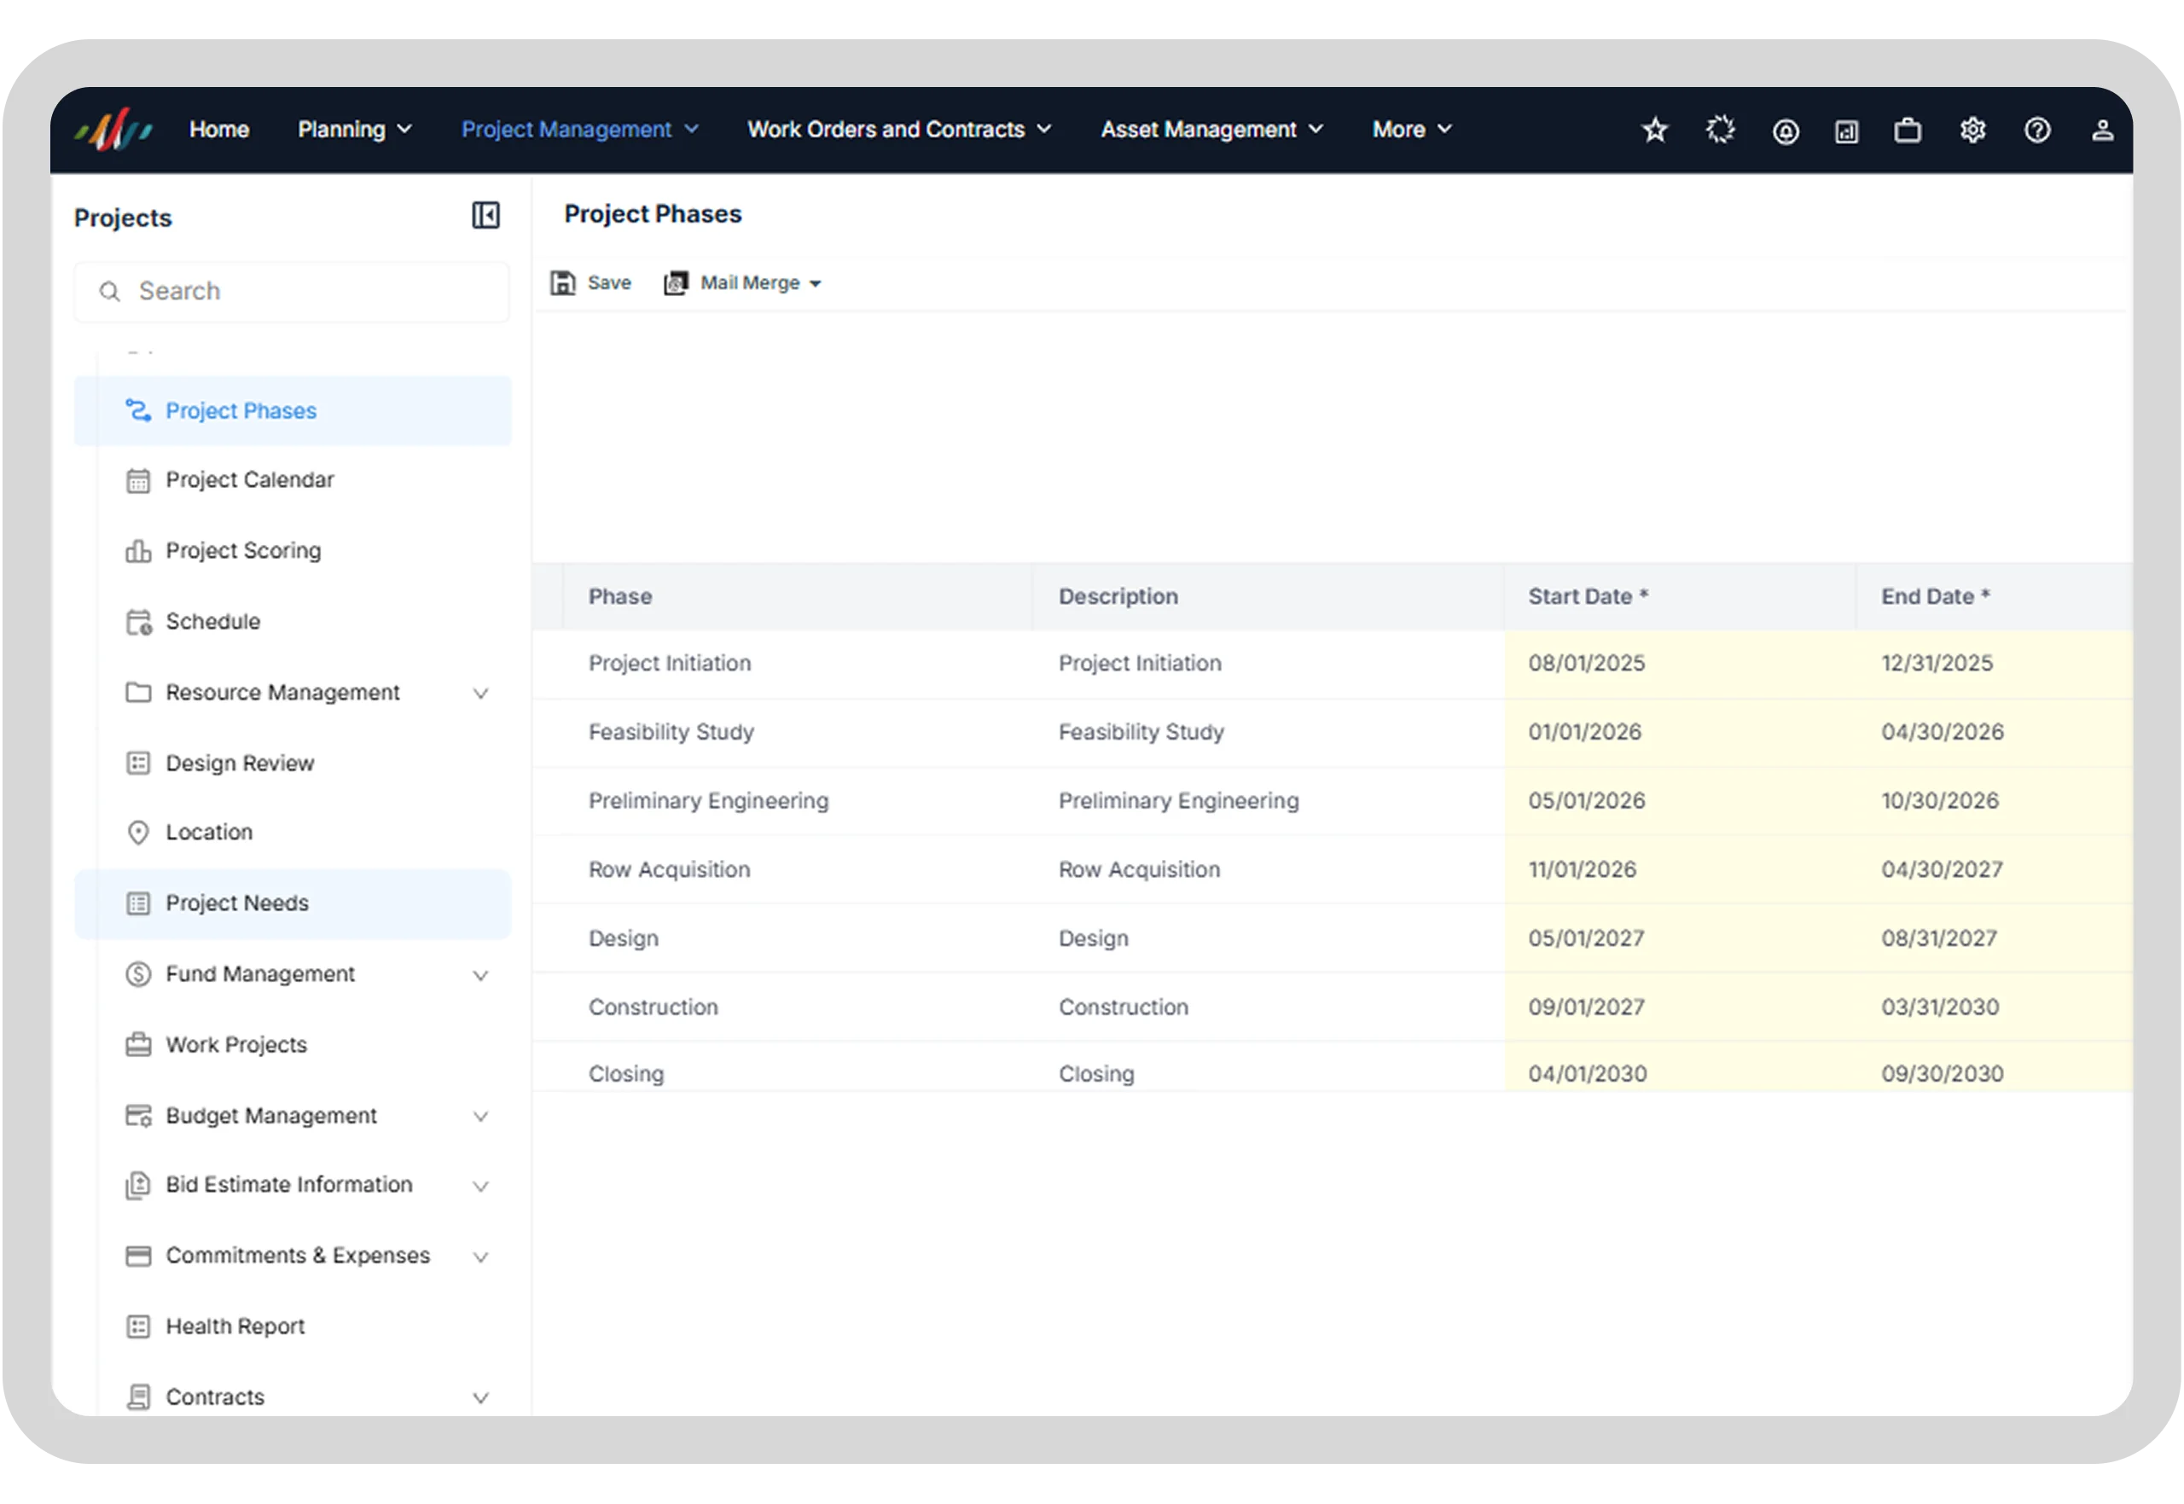The width and height of the screenshot is (2184, 1504).
Task: Edit the Project Initiation start date 08/01/2025
Action: [x=1679, y=664]
